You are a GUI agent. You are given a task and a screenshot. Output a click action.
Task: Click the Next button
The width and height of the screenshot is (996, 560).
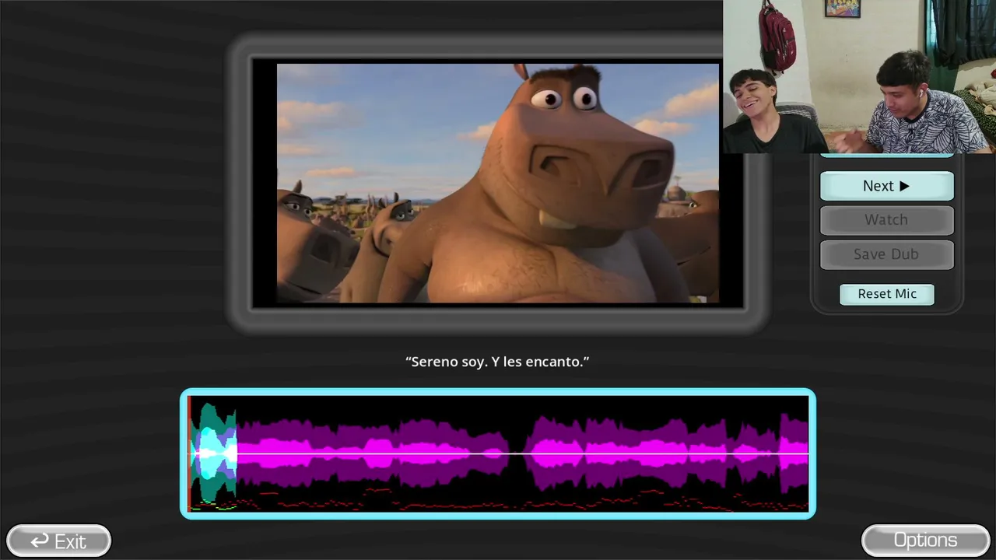coord(886,186)
